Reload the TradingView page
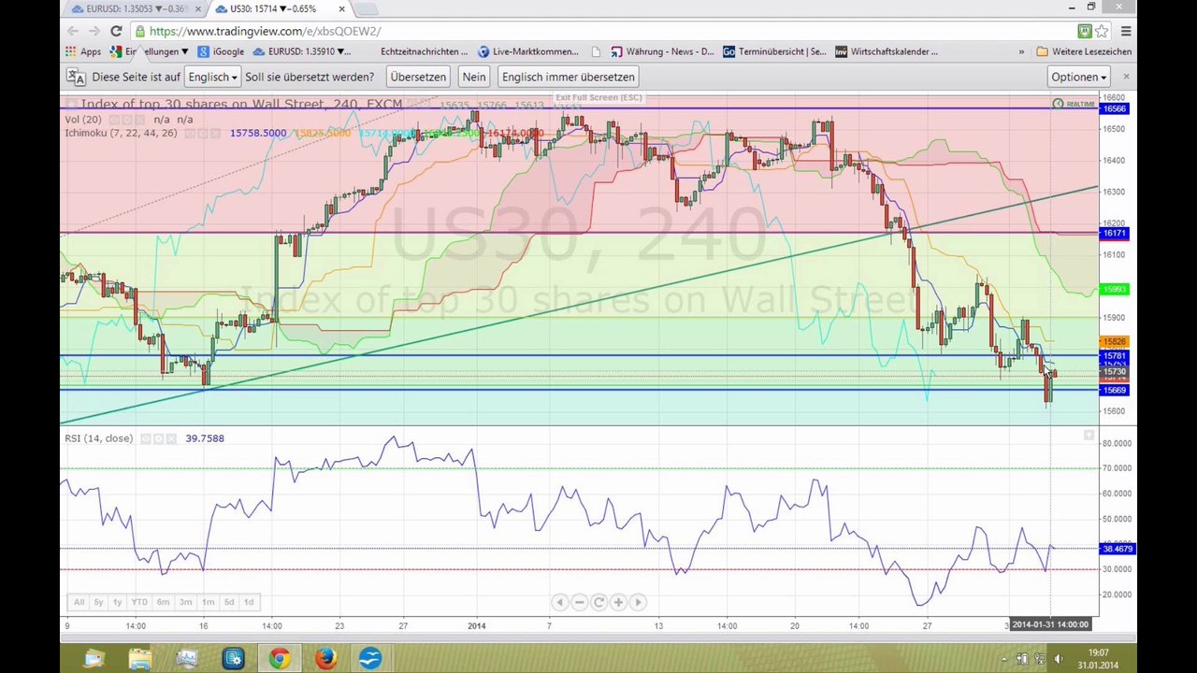Image resolution: width=1197 pixels, height=673 pixels. coord(116,31)
